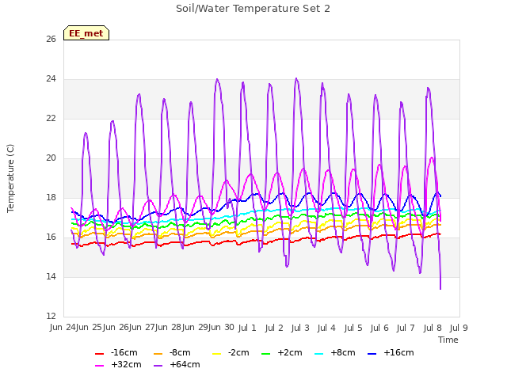Click the 16 y-axis tick label

(x=51, y=237)
